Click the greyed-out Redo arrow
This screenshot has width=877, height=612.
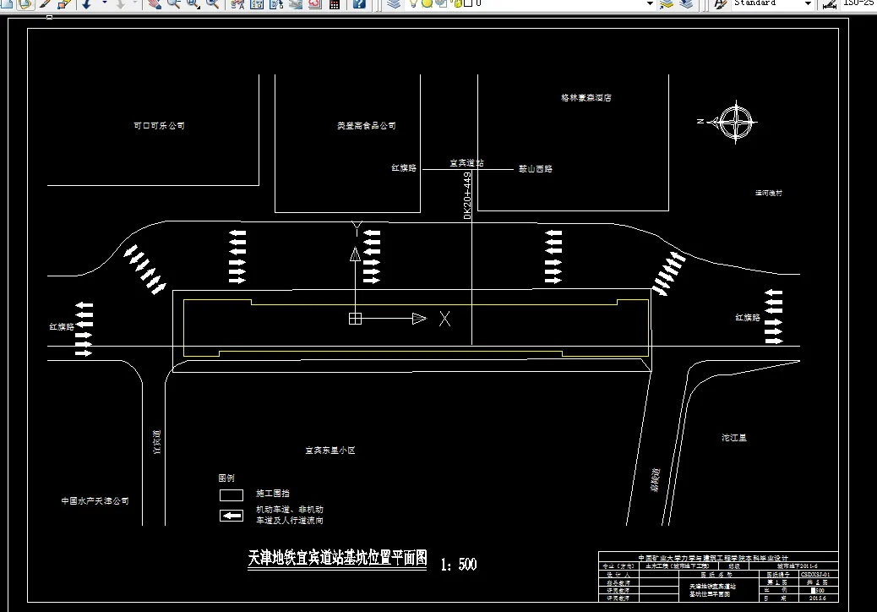pyautogui.click(x=120, y=3)
